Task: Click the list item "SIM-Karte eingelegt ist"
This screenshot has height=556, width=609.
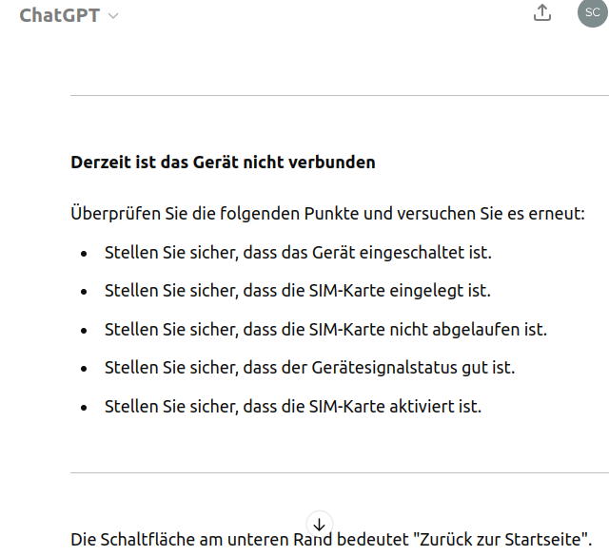Action: pyautogui.click(x=298, y=291)
